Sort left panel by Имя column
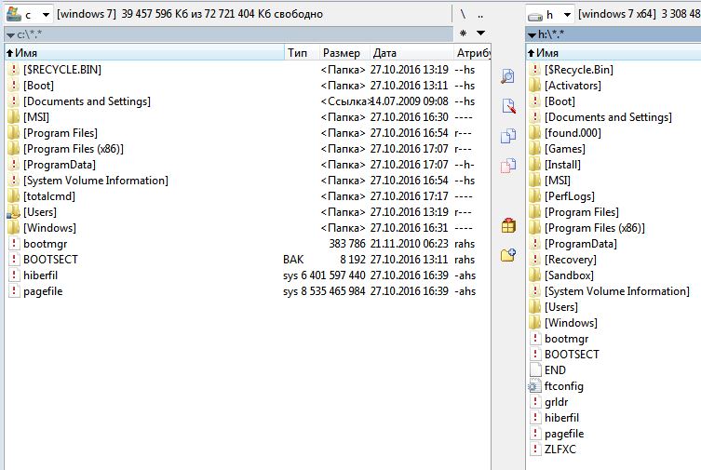 tap(145, 53)
